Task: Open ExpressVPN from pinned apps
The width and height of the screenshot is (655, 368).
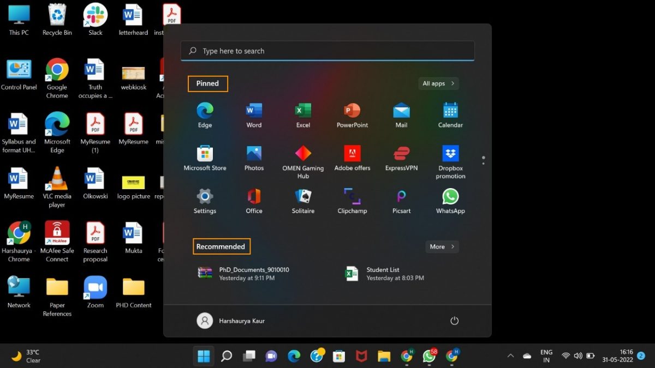Action: [401, 158]
